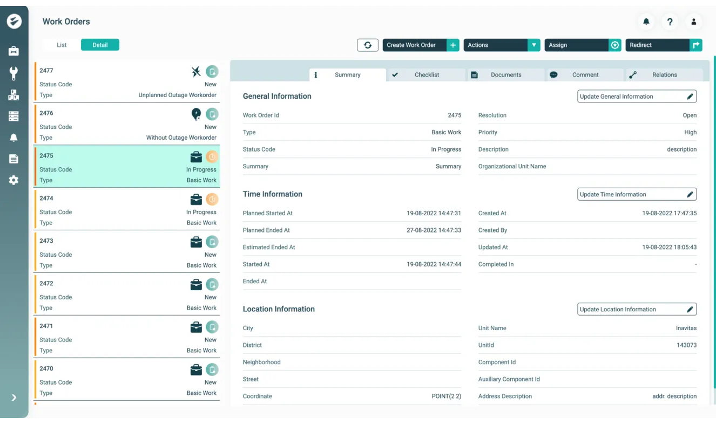The width and height of the screenshot is (716, 424).
Task: Open Help via the question mark icon
Action: tap(670, 22)
